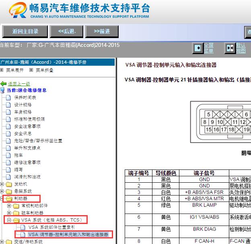Click the connector pinout diagram
This screenshot has height=244, width=251.
tap(220, 122)
